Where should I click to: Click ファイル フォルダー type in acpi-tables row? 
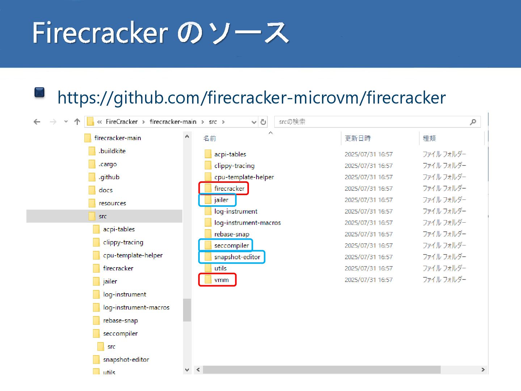tap(444, 154)
